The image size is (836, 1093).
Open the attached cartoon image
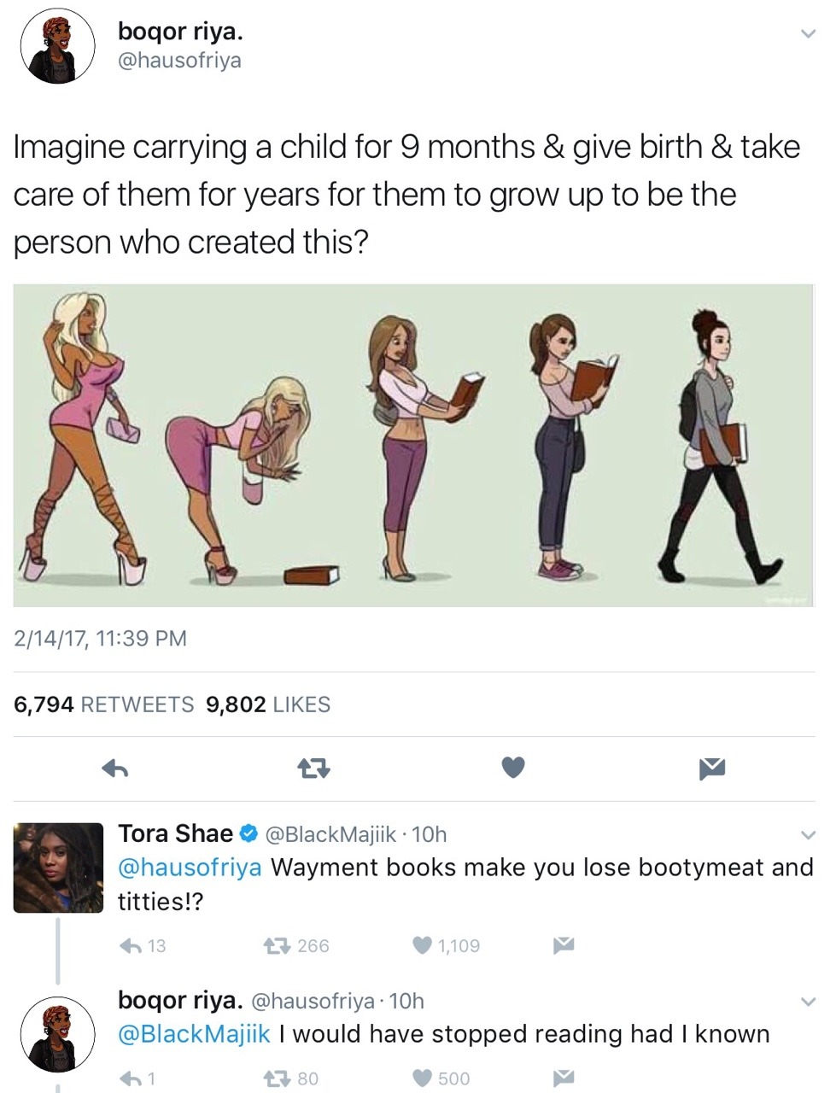point(414,445)
